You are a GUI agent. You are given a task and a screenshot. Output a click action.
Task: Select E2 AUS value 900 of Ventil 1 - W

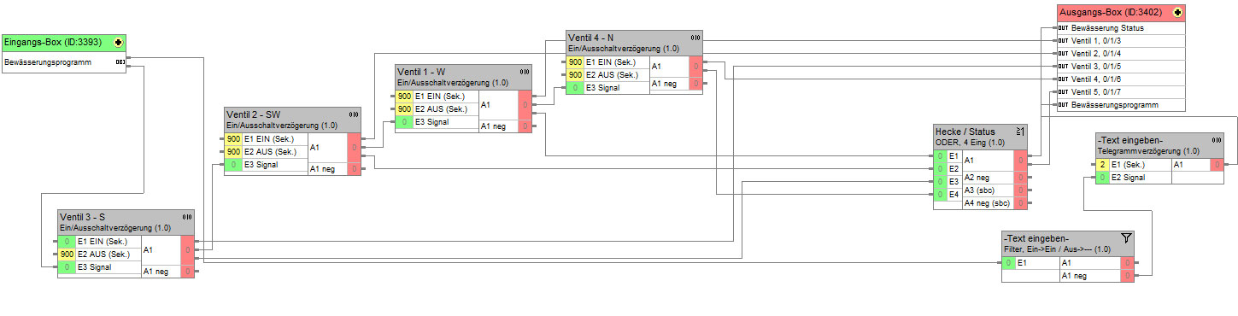404,109
